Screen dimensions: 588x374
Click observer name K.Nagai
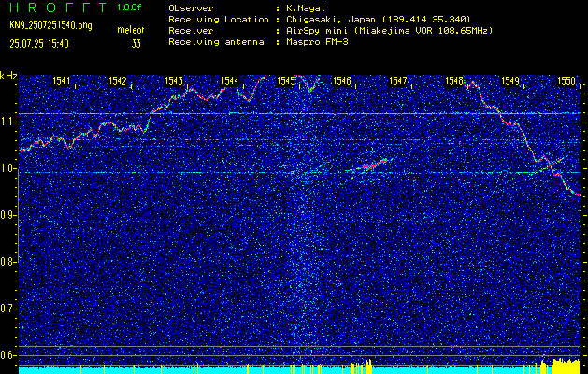click(x=306, y=7)
